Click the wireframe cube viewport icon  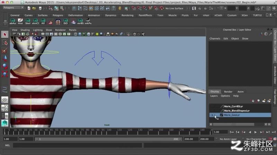(75, 34)
